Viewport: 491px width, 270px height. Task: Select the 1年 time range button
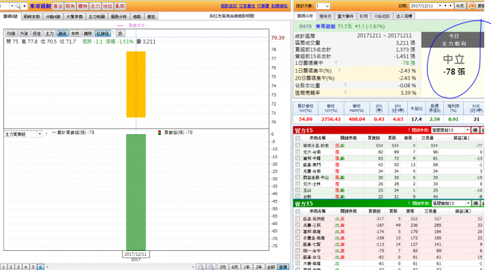[x=247, y=267]
